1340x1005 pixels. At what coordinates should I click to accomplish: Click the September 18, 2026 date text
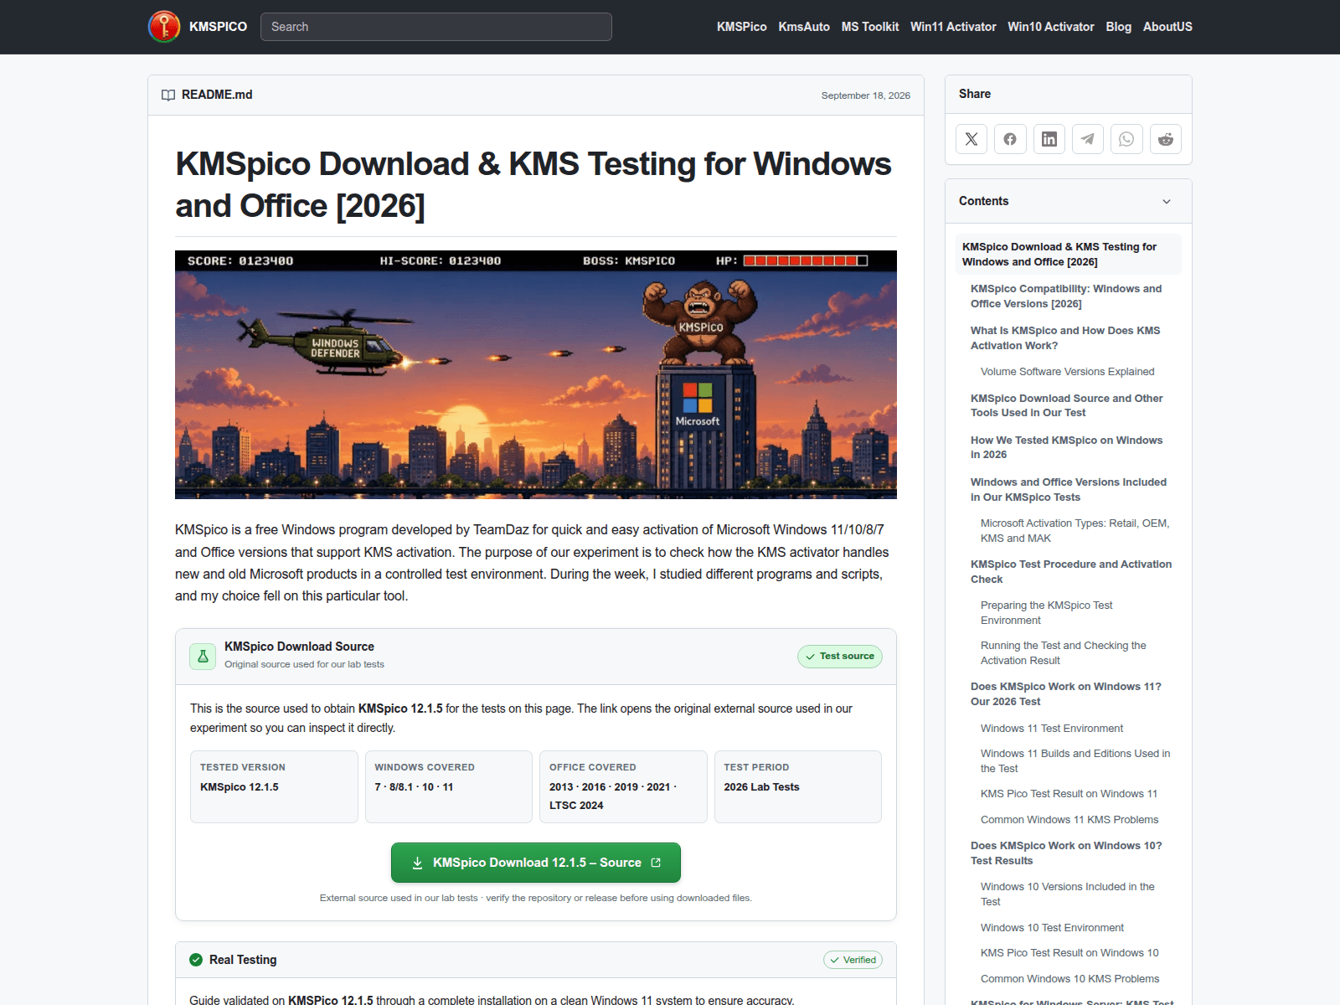click(x=865, y=95)
